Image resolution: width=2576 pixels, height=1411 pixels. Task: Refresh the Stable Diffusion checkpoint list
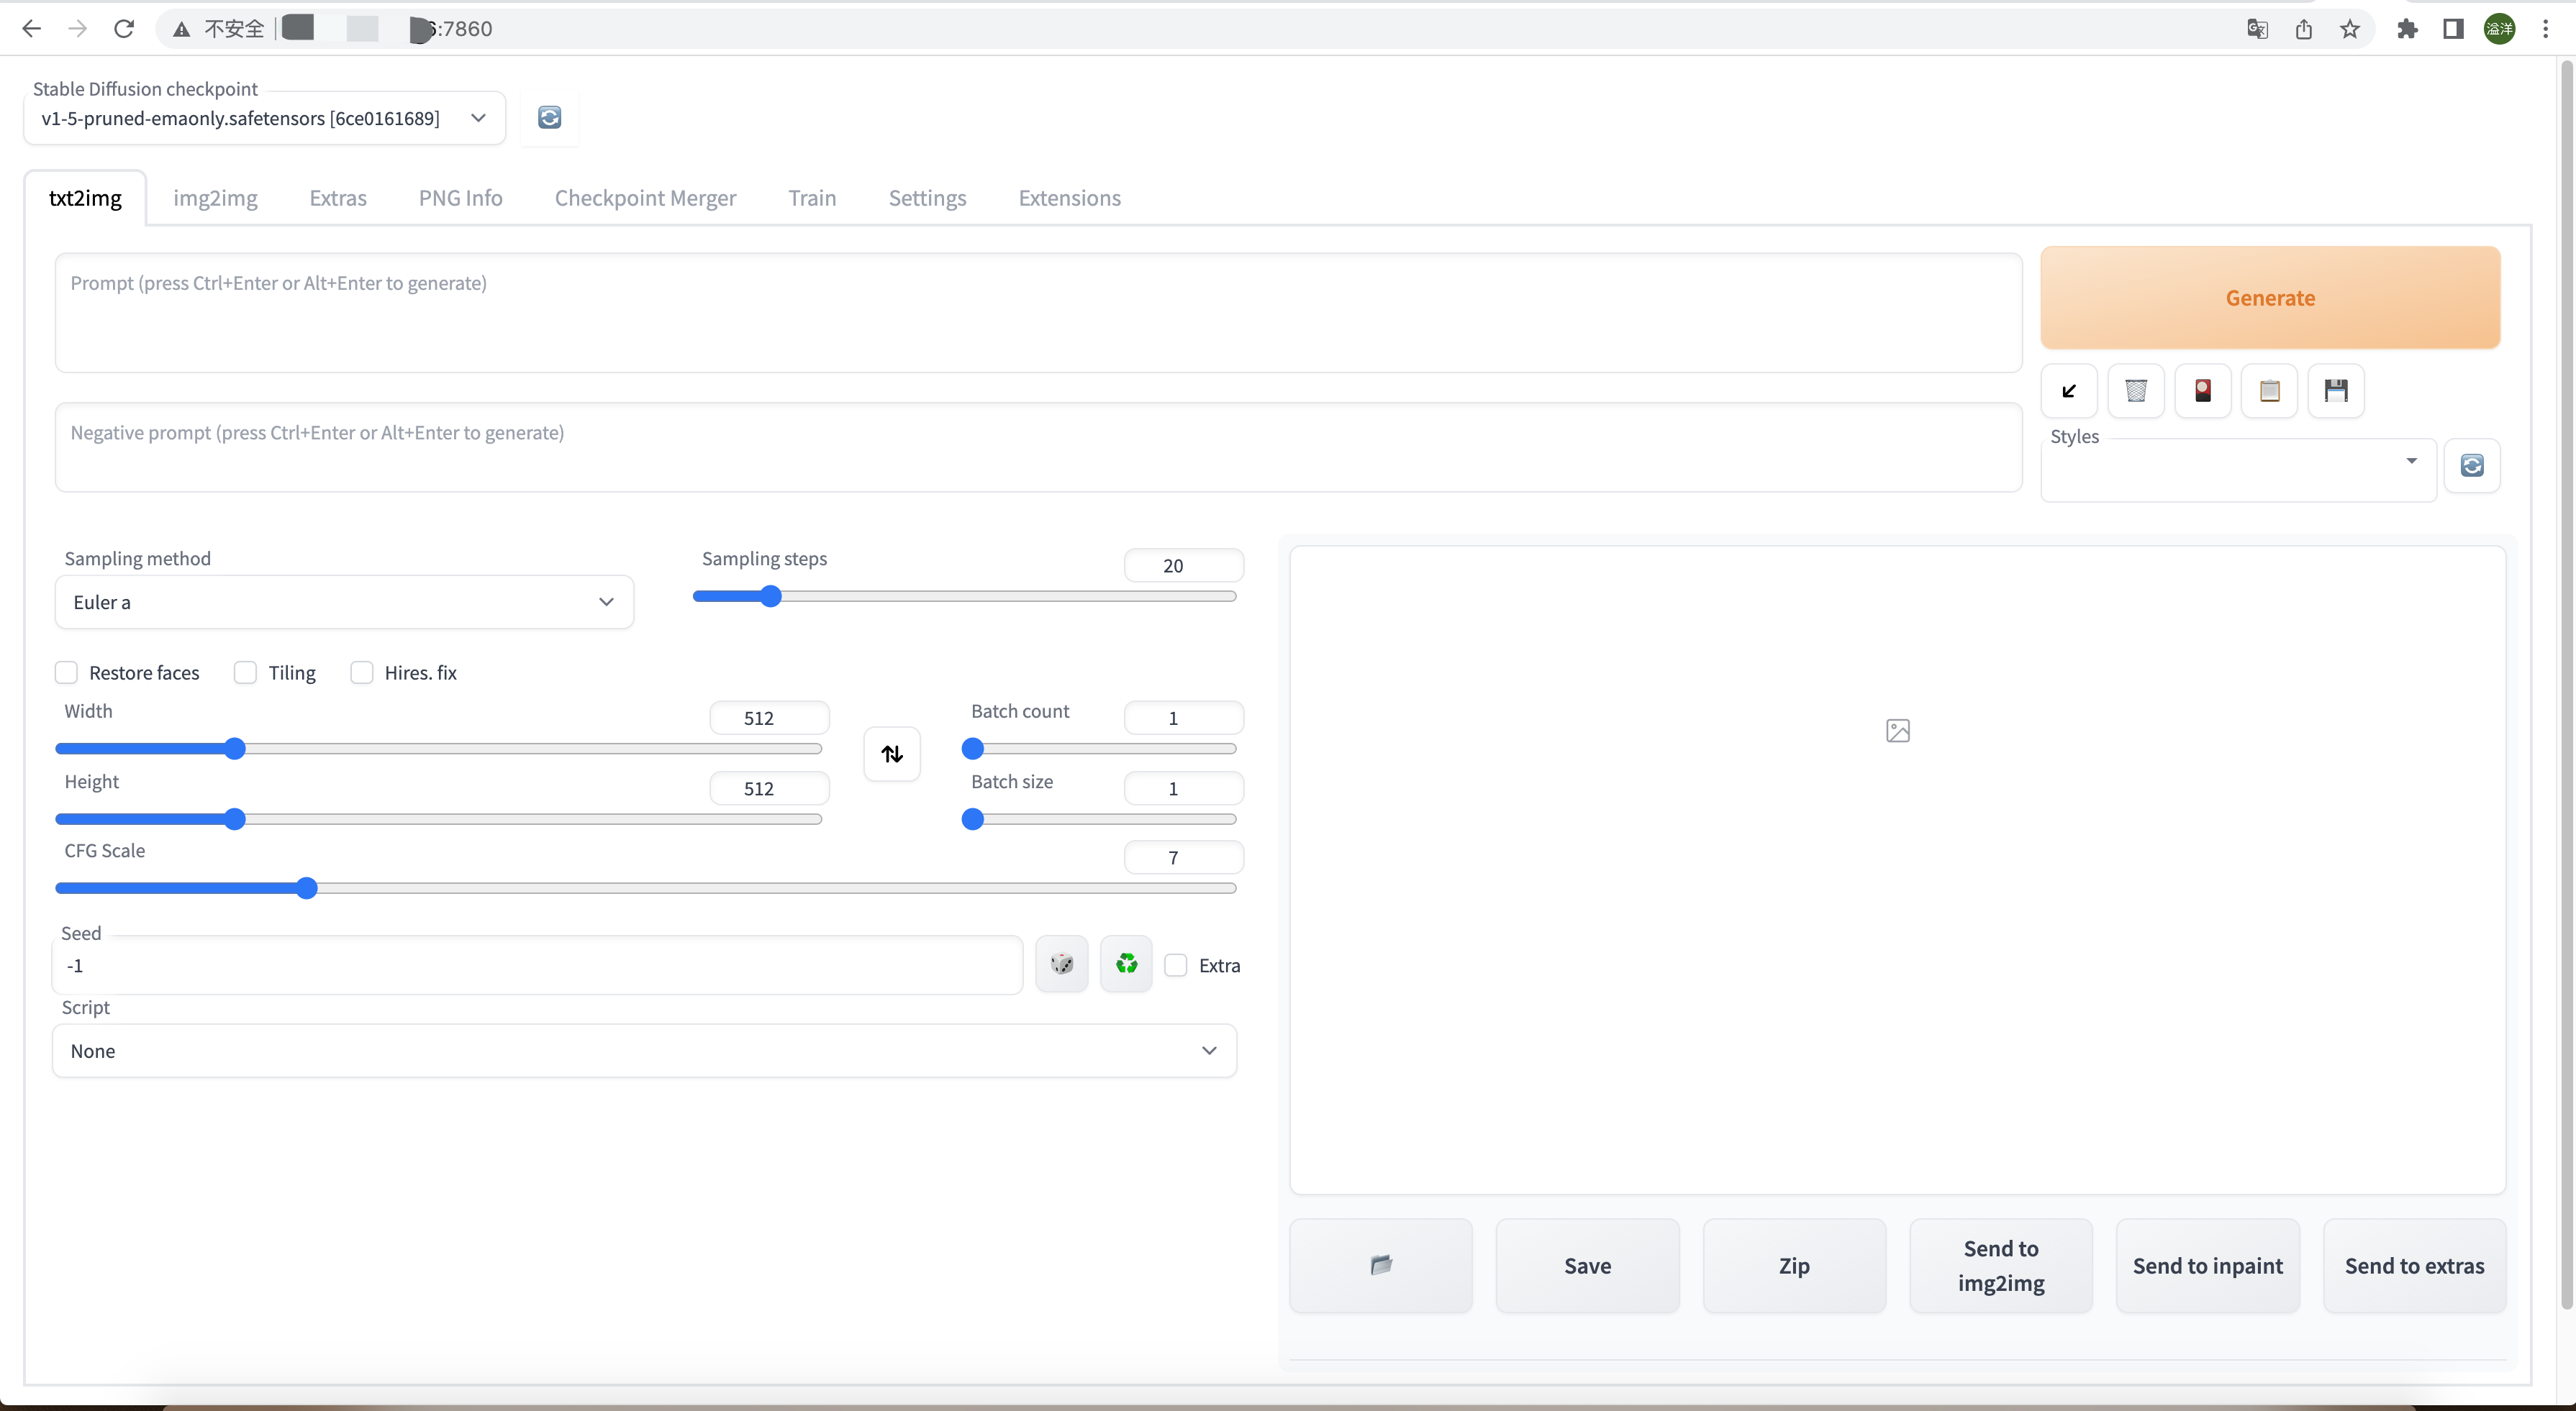[549, 118]
